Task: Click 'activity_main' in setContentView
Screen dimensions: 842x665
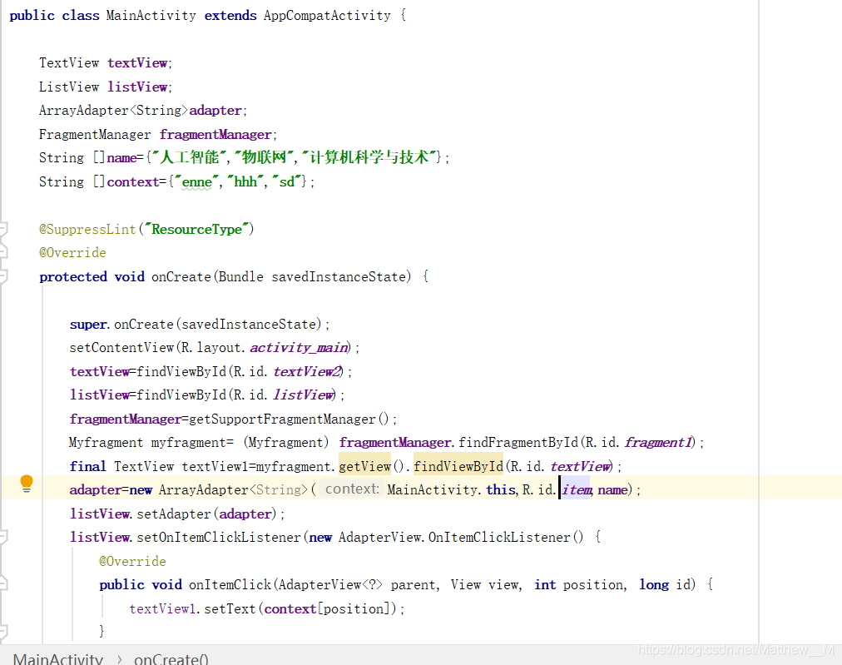Action: point(299,348)
